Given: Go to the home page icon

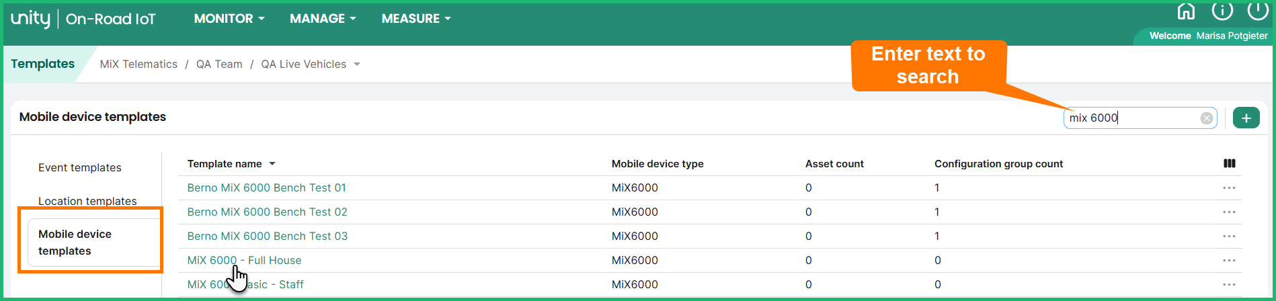Looking at the screenshot, I should click(x=1187, y=11).
